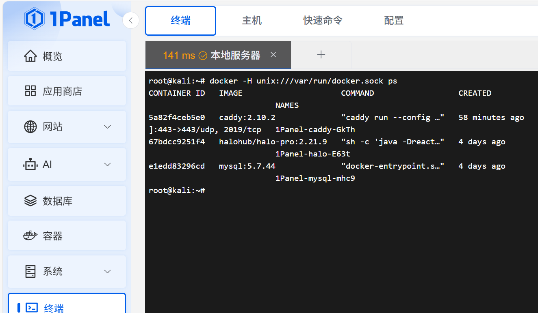The height and width of the screenshot is (313, 538).
Task: Click container ID e1edd83296cd
Action: click(x=177, y=166)
